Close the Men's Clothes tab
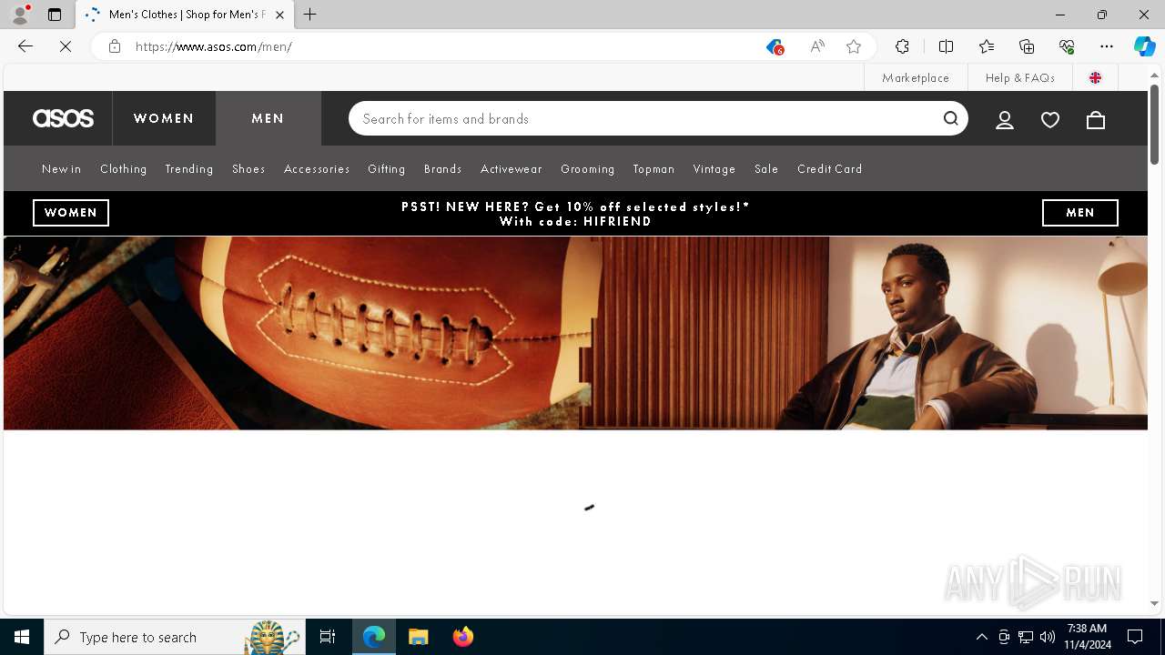This screenshot has width=1165, height=655. tap(279, 15)
